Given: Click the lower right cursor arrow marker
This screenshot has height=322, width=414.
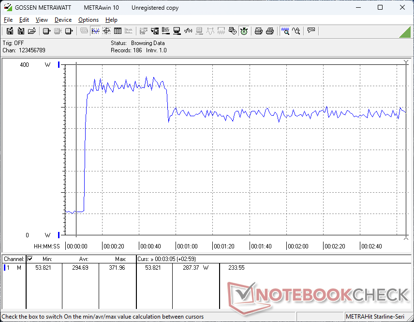Looking at the screenshot, I should [406, 238].
